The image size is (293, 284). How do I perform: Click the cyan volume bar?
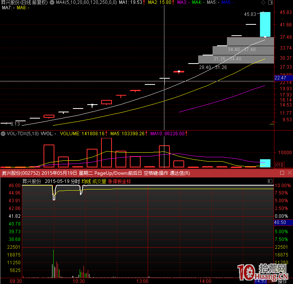265,163
